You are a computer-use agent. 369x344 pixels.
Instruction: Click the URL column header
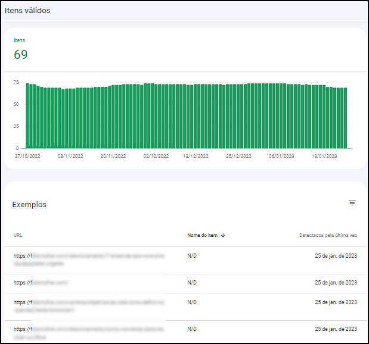tap(18, 235)
